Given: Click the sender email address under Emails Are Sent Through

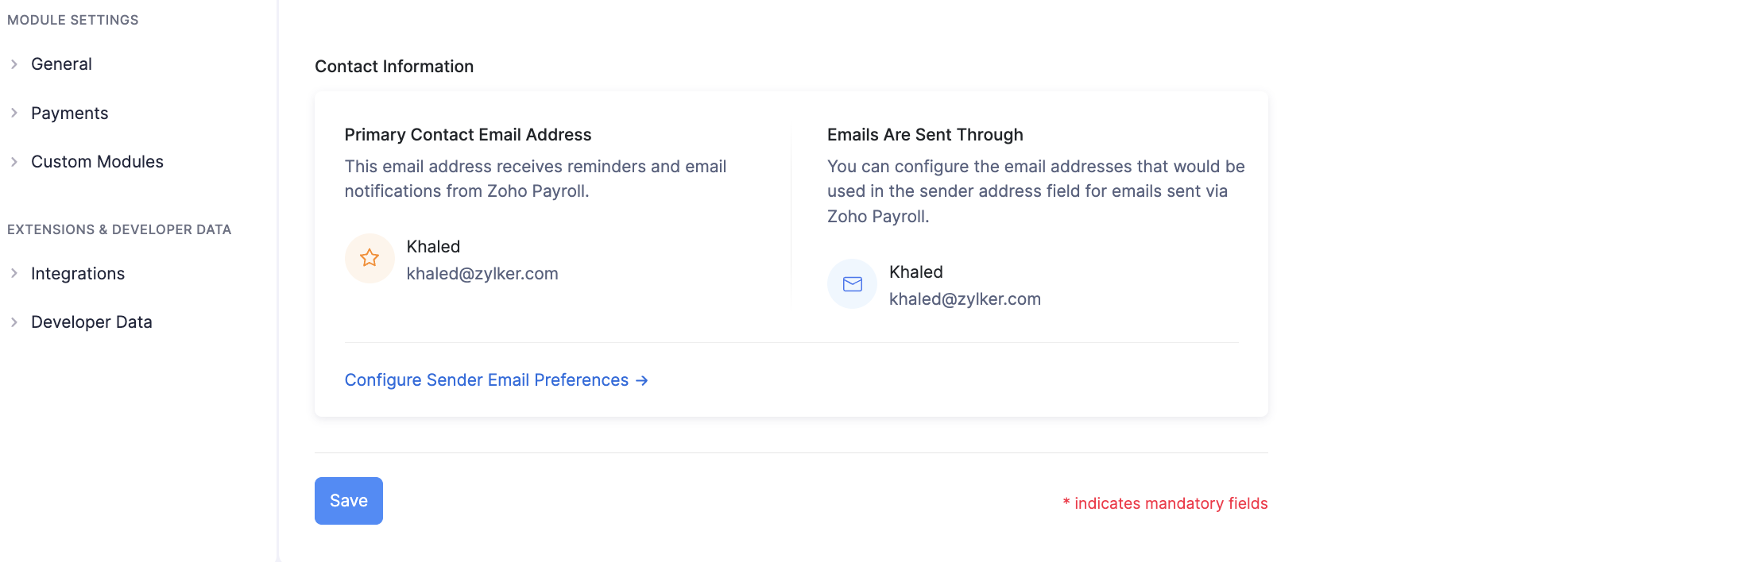Looking at the screenshot, I should (965, 299).
